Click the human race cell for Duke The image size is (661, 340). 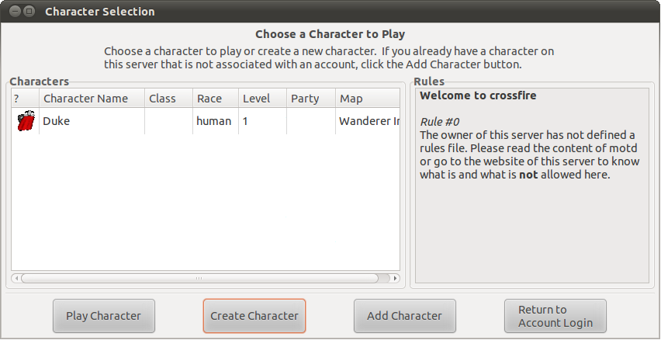213,121
